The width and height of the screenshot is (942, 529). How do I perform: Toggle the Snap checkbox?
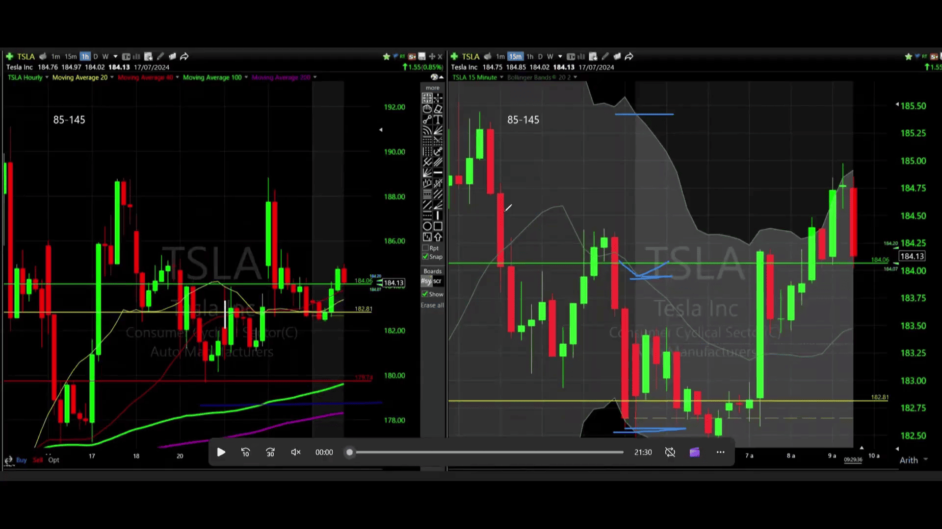tap(425, 257)
